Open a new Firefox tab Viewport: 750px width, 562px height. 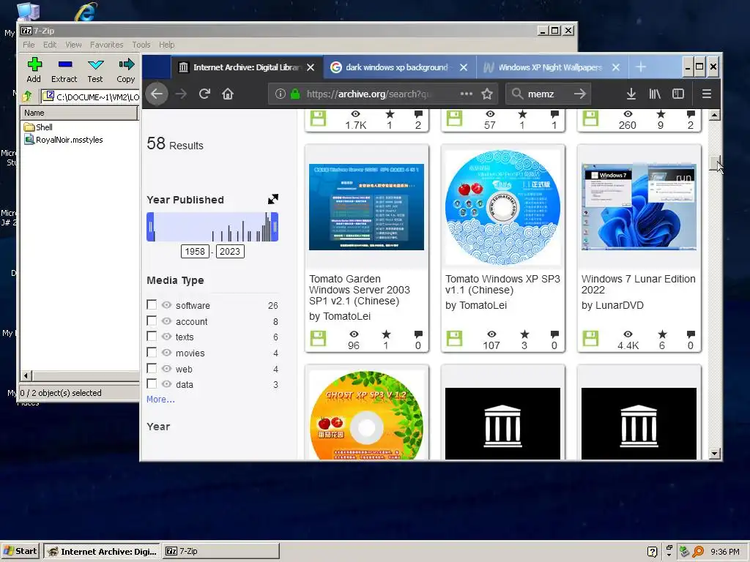(x=641, y=67)
